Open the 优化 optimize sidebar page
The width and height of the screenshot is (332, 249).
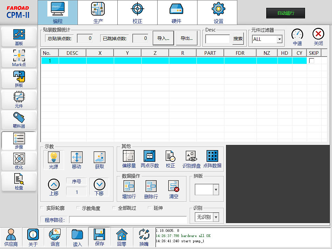tap(19, 161)
